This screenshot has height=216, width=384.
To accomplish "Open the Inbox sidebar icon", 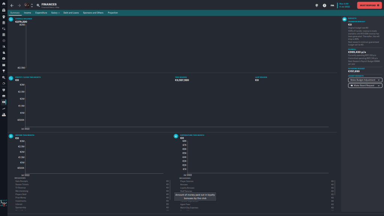I will [x=4, y=10].
